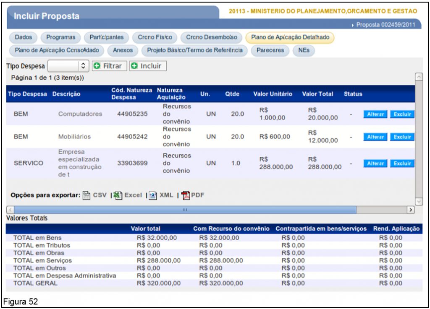Viewport: 430px width, 309px height.
Task: Click the vertical scrollbar up arrow
Action: [419, 77]
